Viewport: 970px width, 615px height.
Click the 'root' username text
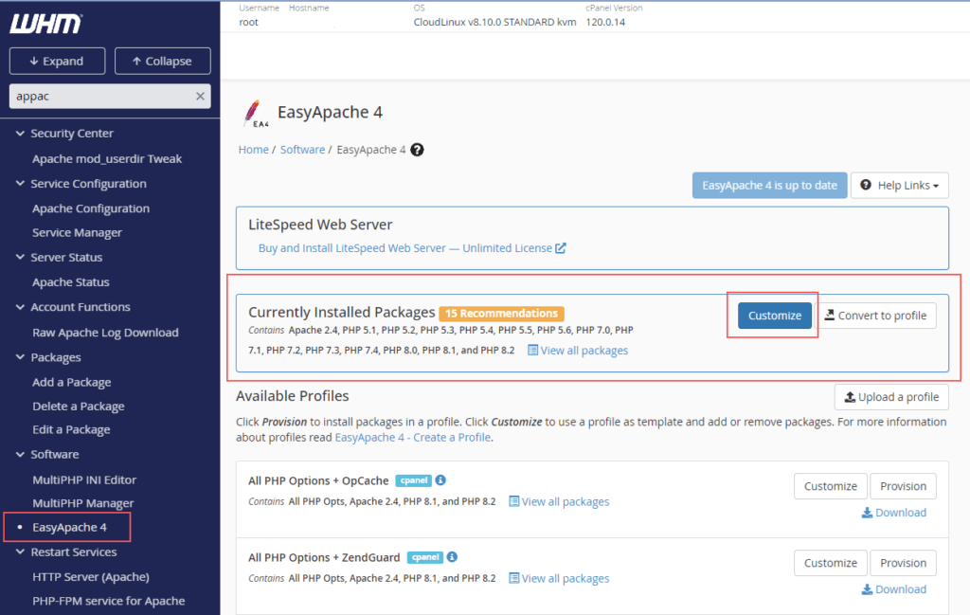249,23
